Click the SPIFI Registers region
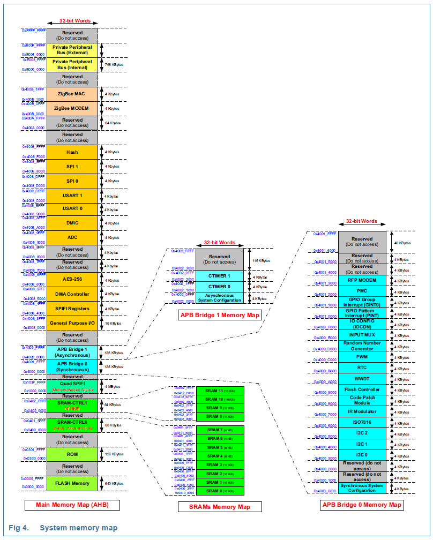The height and width of the screenshot is (540, 433). pos(72,308)
